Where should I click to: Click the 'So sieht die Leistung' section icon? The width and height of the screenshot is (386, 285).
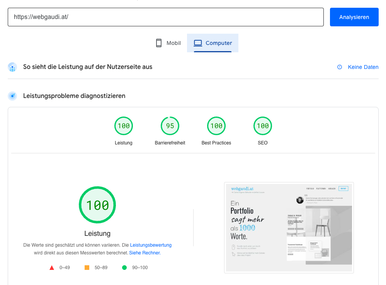point(12,67)
